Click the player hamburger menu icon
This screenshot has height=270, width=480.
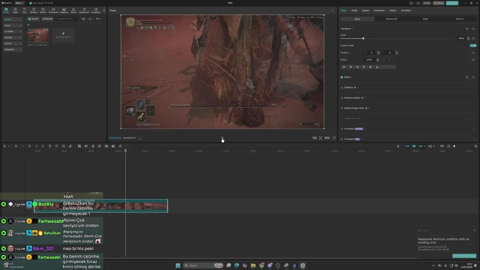tap(333, 10)
